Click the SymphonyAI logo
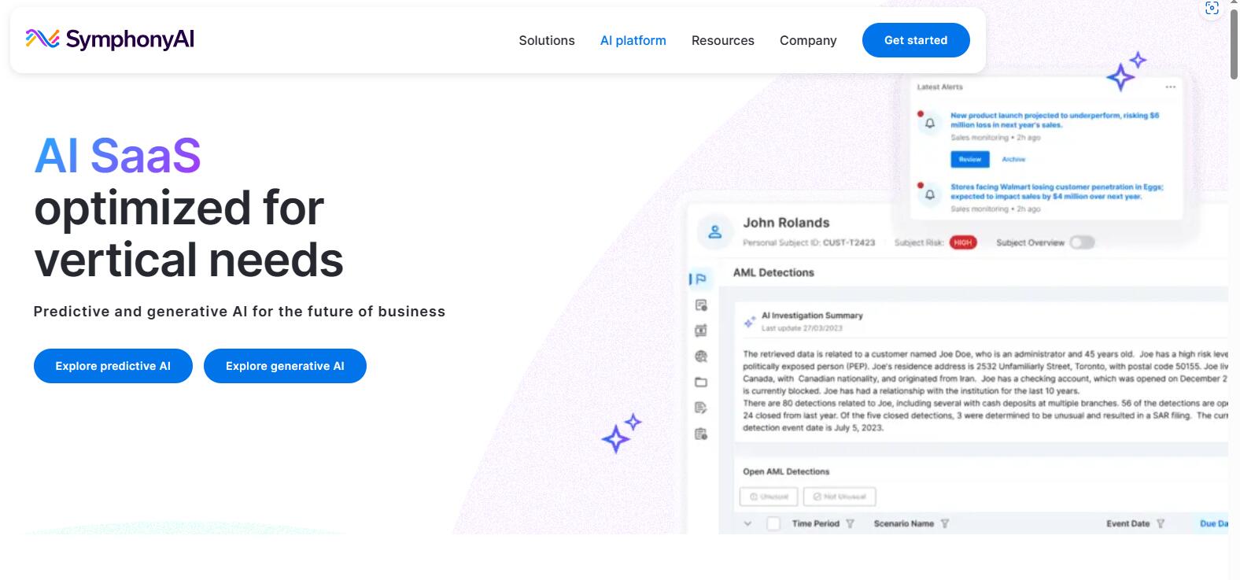The image size is (1240, 580). 110,39
